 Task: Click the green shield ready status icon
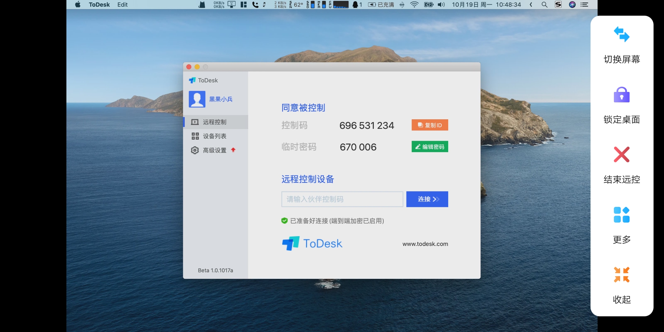pyautogui.click(x=284, y=221)
